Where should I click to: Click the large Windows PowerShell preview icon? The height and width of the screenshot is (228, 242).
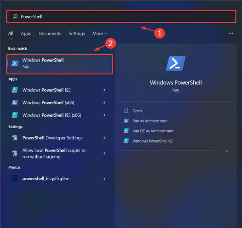coord(175,64)
